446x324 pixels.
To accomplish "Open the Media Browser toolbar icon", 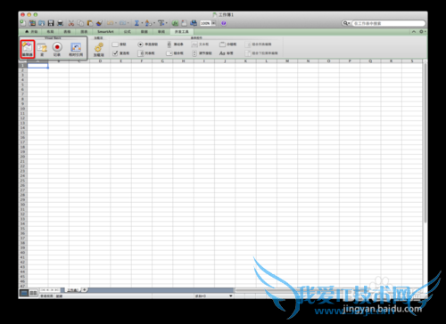I will (x=194, y=23).
